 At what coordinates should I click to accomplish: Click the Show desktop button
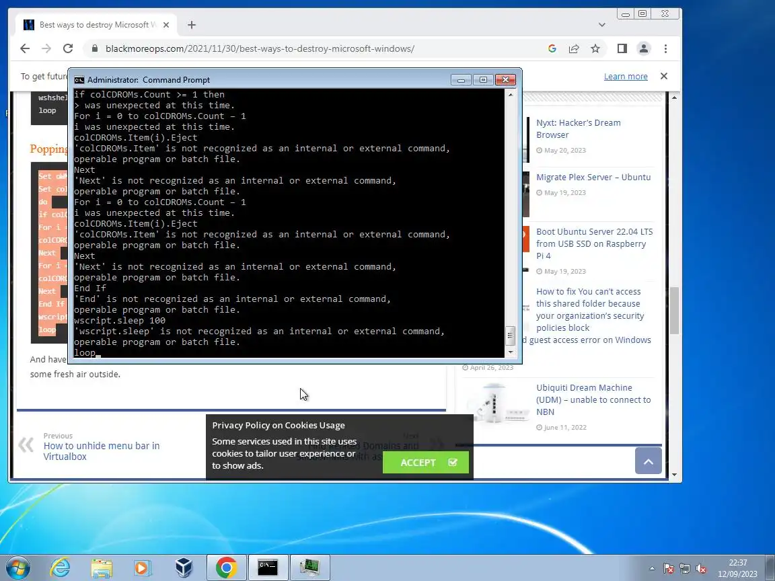click(770, 568)
